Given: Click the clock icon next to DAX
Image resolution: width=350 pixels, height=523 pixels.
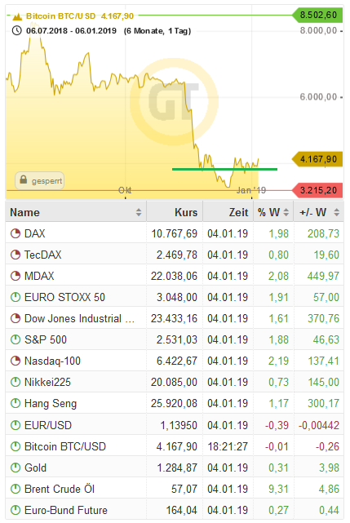Looking at the screenshot, I should [x=16, y=233].
